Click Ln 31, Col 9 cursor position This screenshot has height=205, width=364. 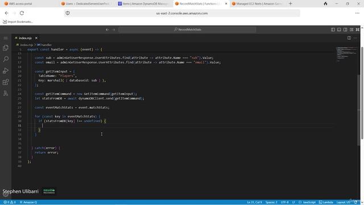[254, 202]
